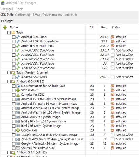
Task: Click the SDK Platform android icon
Action: [x=18, y=90]
